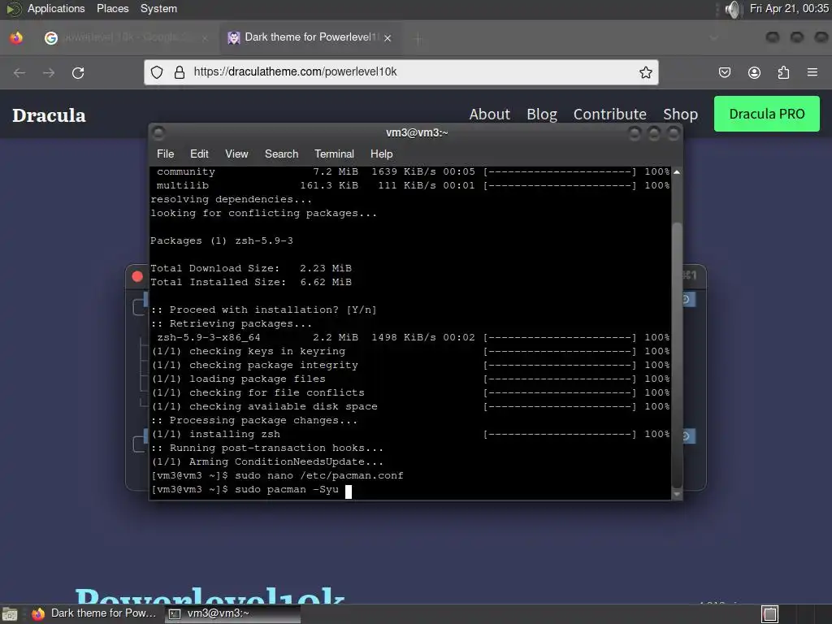Open the Applications menu

point(56,8)
